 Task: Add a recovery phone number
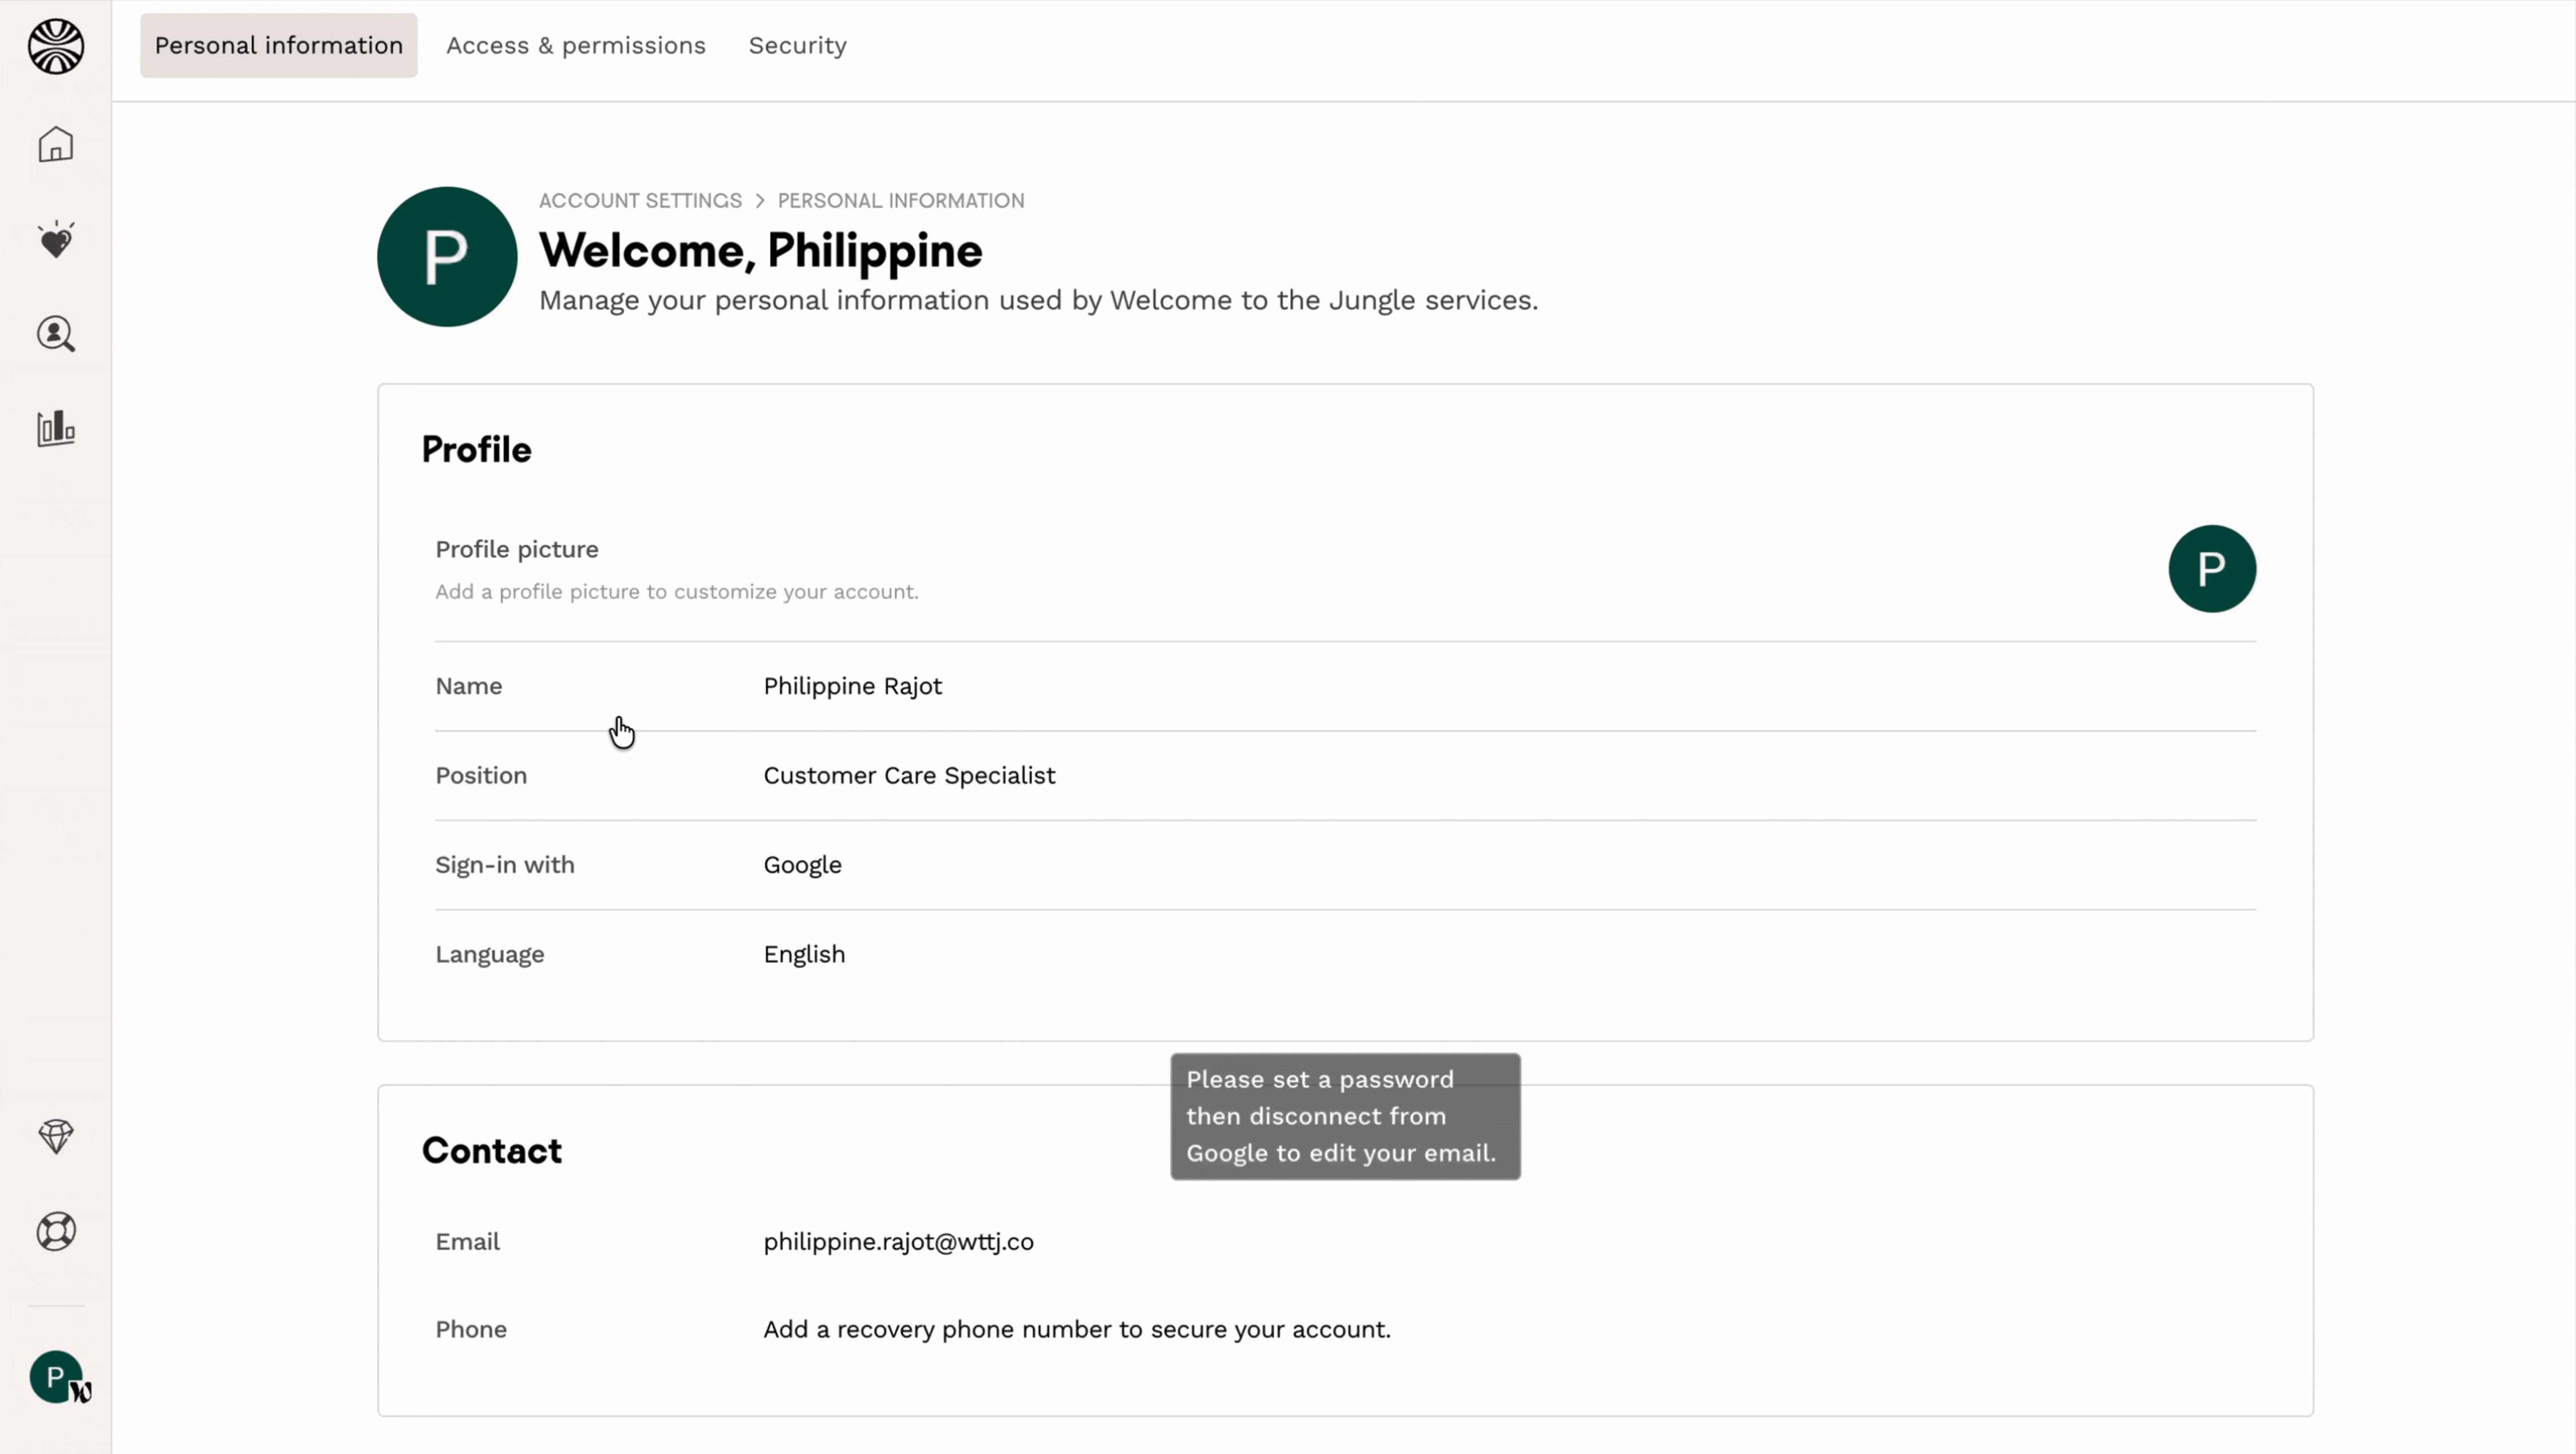(x=1076, y=1330)
